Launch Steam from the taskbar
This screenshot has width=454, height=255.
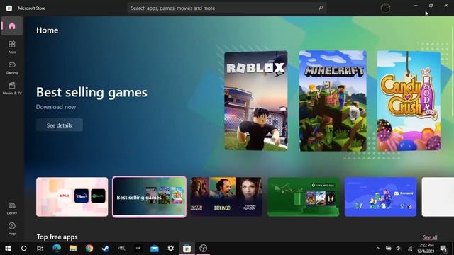(x=106, y=249)
